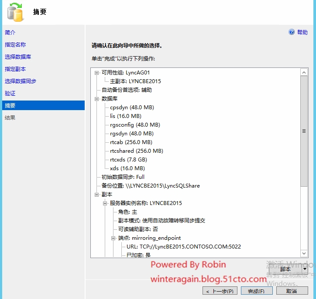Click the summary list scroll-up arrow
316x299 pixels.
click(304, 72)
